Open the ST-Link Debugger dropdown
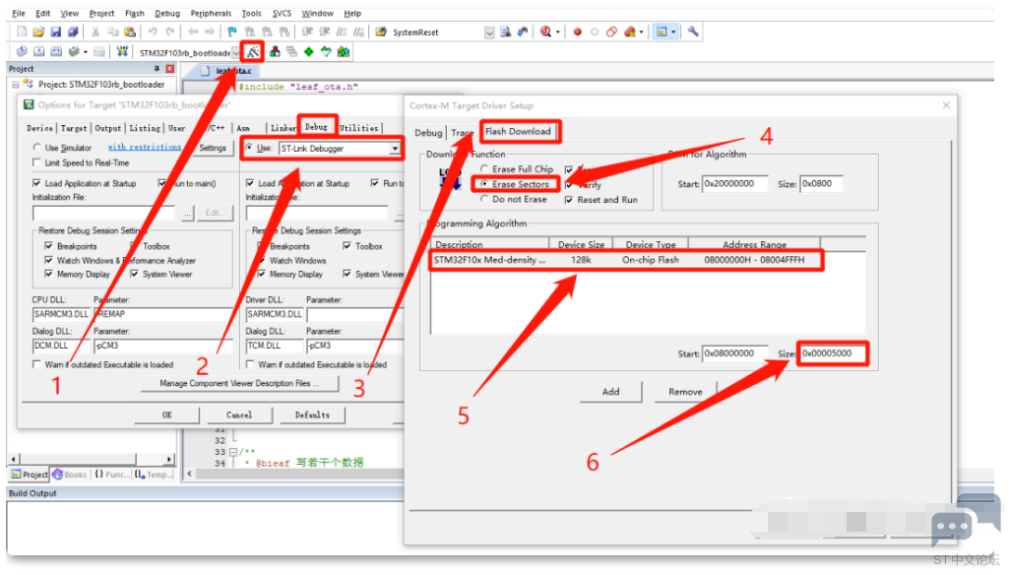This screenshot has width=1009, height=575. pos(395,149)
